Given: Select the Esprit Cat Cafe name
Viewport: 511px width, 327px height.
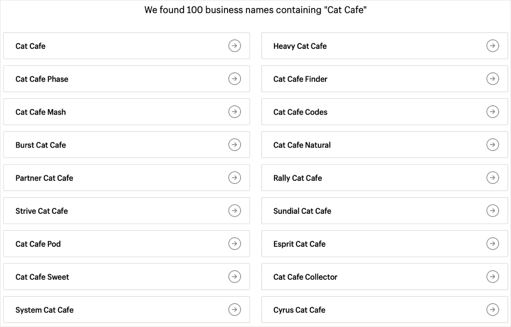Looking at the screenshot, I should tap(299, 244).
